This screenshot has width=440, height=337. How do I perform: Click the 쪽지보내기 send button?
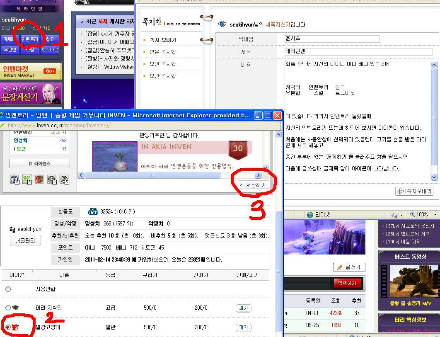[414, 191]
